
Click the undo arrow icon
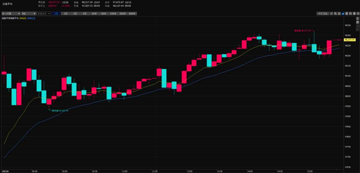(358, 26)
